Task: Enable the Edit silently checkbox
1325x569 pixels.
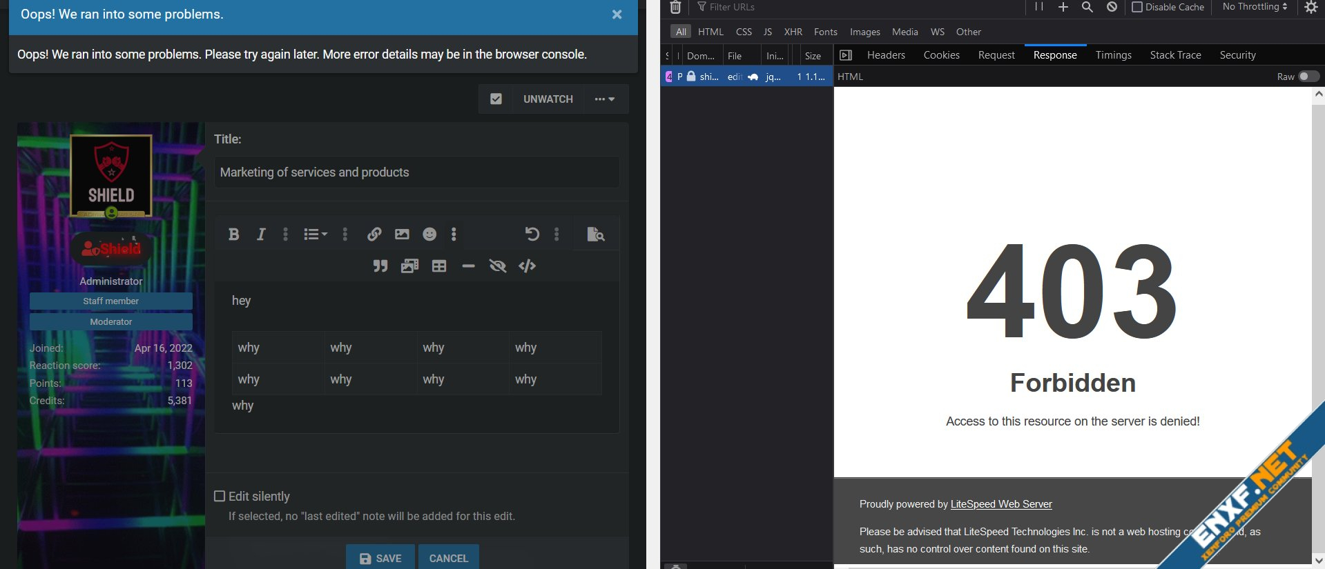Action: (220, 496)
